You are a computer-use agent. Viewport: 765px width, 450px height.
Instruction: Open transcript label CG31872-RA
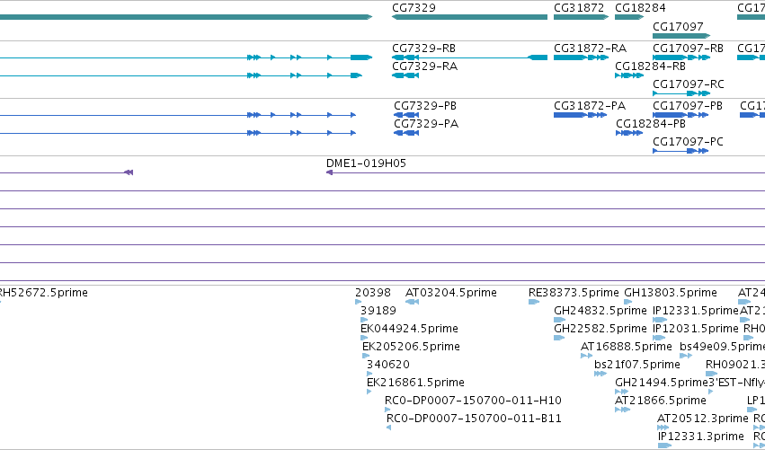(x=590, y=49)
